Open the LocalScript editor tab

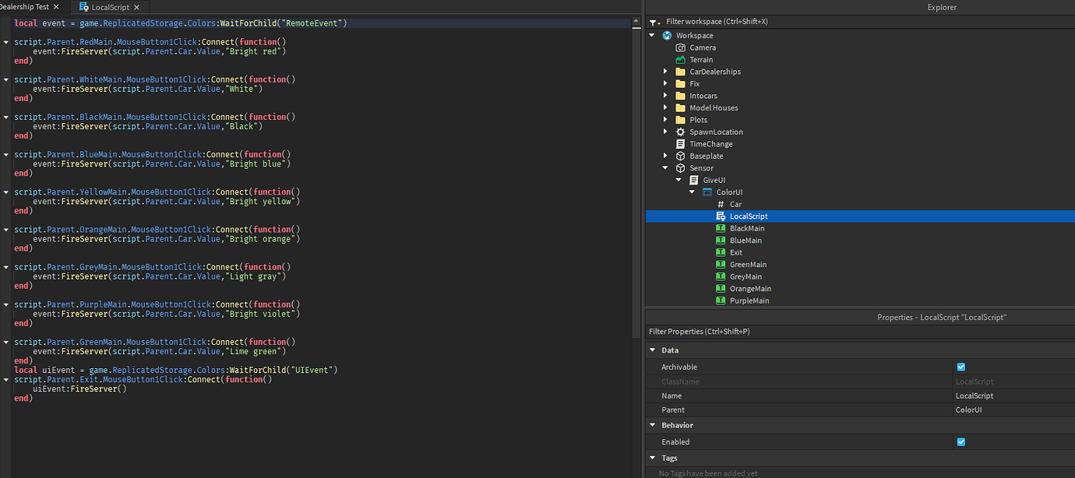pyautogui.click(x=109, y=6)
